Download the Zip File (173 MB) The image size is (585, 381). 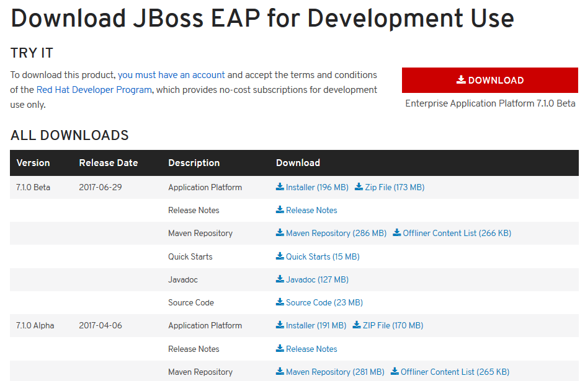390,187
